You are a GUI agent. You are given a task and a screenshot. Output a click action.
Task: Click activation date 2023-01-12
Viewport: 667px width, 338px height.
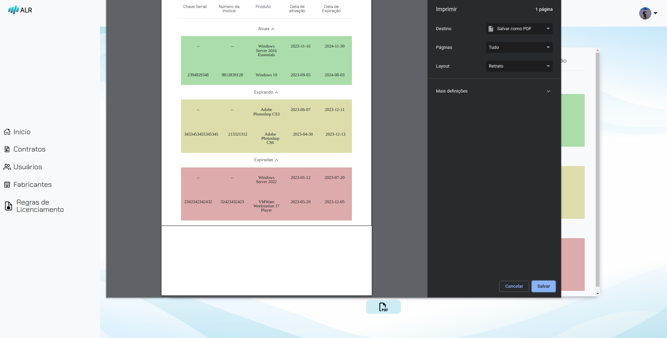coord(300,177)
